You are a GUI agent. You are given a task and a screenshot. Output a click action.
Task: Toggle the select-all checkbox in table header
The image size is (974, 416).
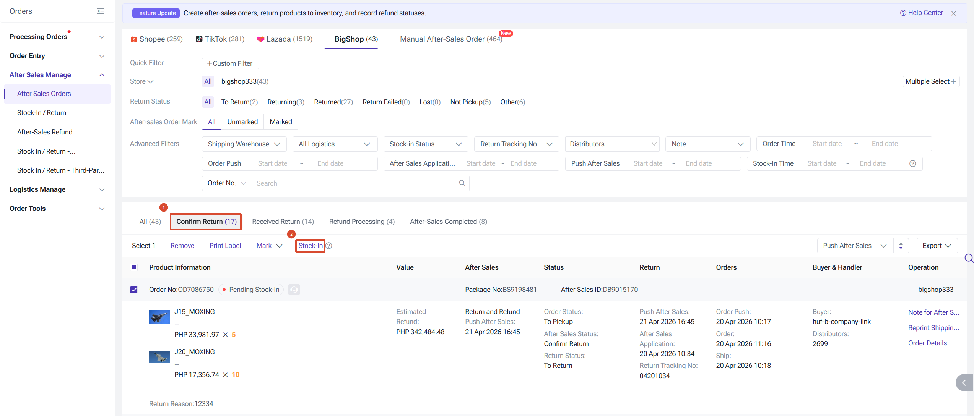click(x=134, y=267)
